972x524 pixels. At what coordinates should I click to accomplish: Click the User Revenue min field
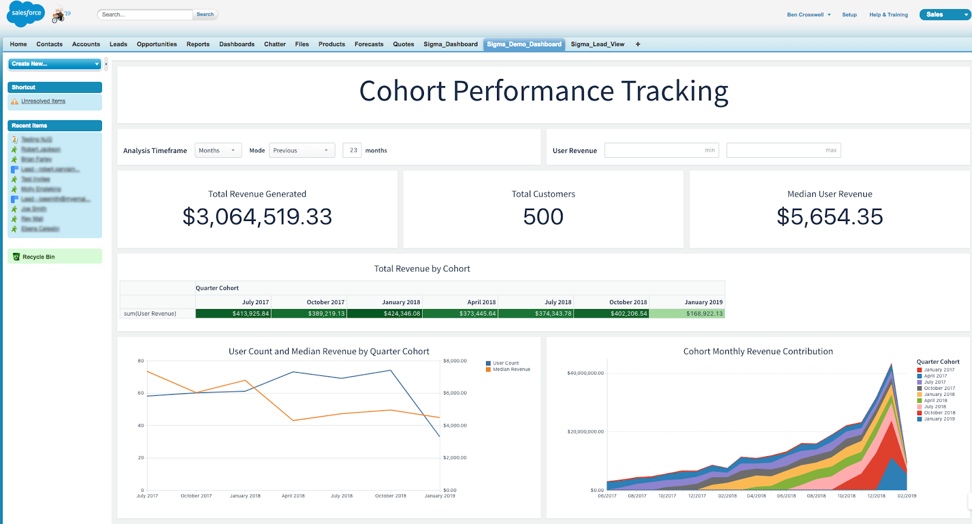(x=662, y=151)
